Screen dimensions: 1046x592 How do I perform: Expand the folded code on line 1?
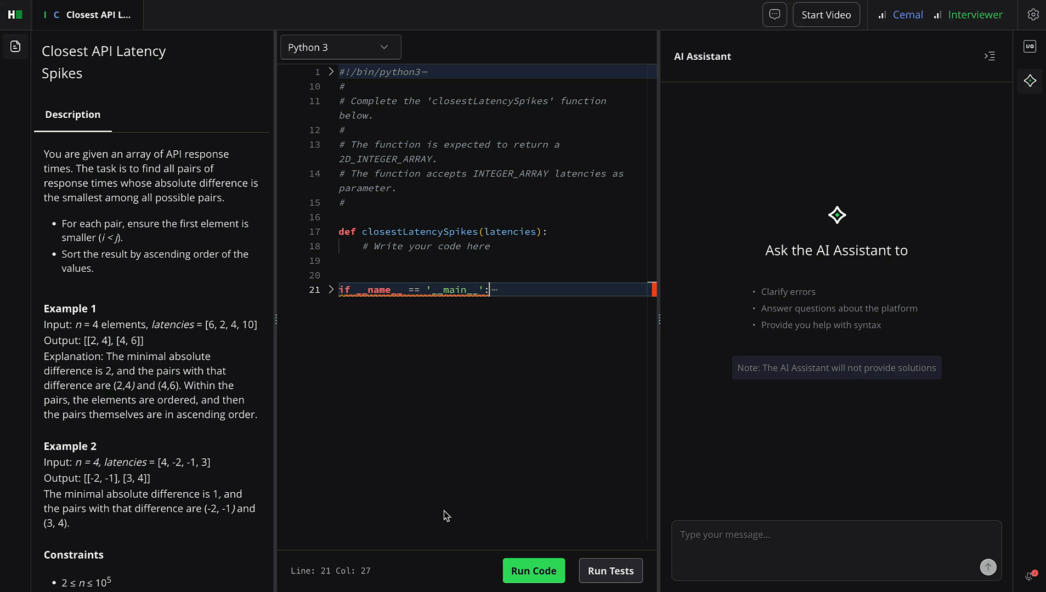(x=330, y=71)
